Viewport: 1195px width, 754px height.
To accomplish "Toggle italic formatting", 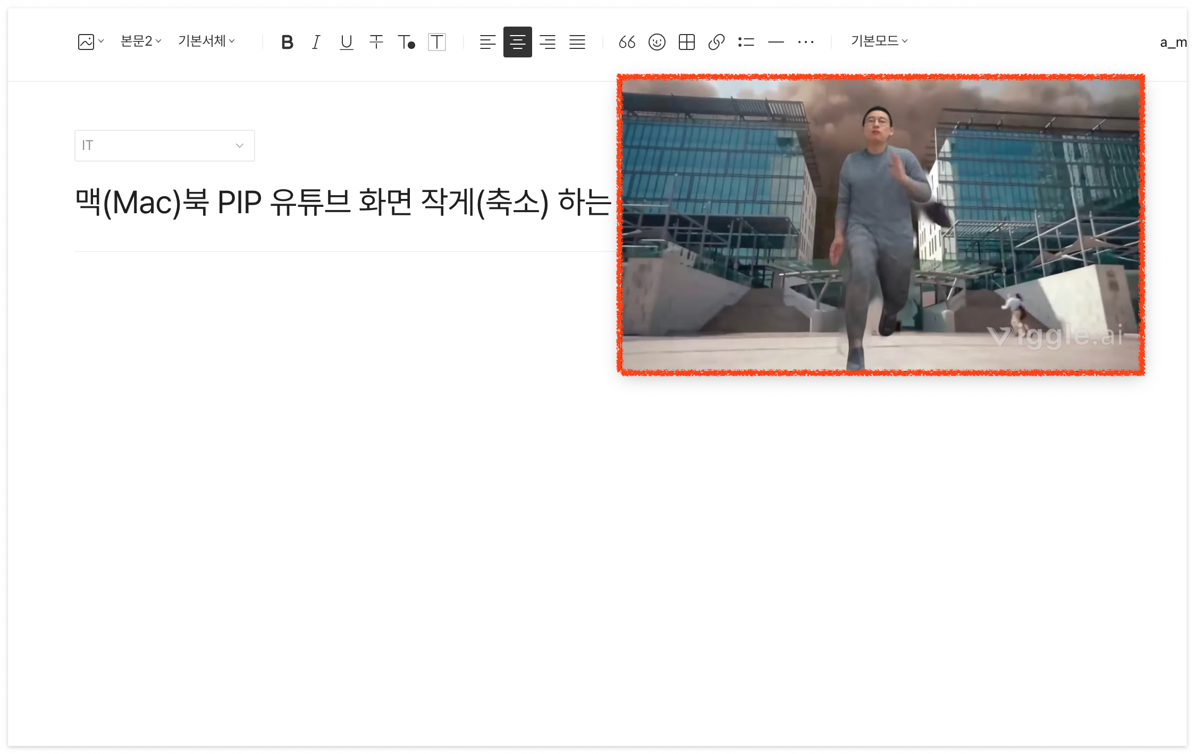I will [316, 41].
